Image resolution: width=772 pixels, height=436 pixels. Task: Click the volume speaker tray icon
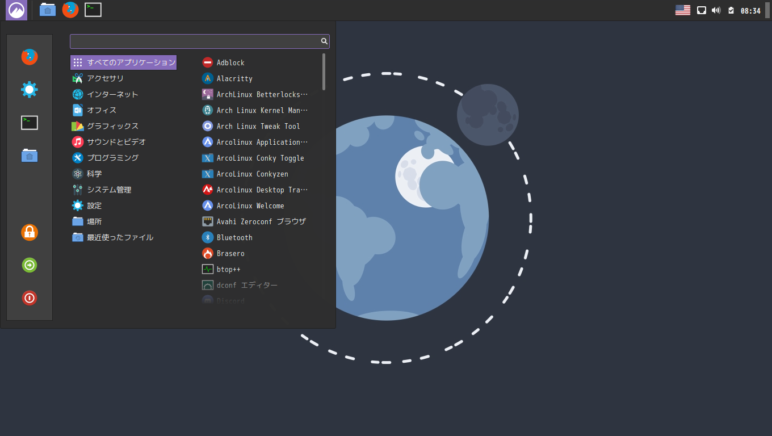coord(716,10)
